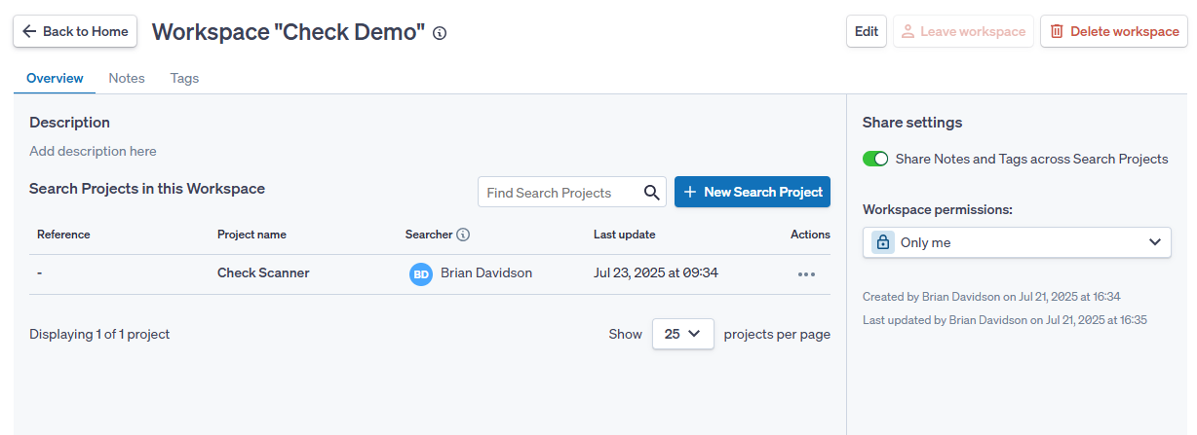
Task: Click the Leave workspace button
Action: point(963,31)
